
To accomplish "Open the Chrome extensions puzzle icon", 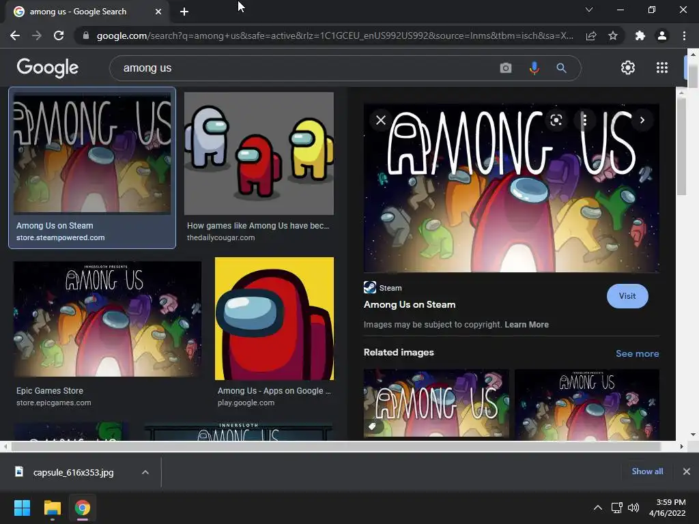I will coord(640,35).
